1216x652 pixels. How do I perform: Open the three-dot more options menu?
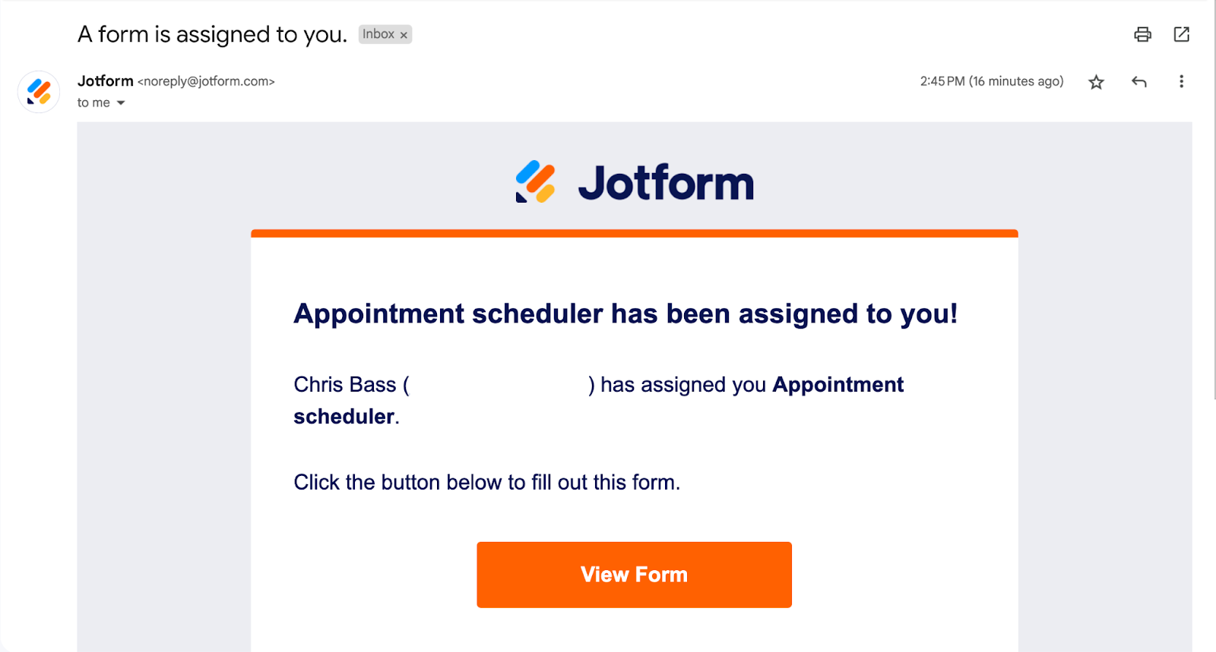pyautogui.click(x=1181, y=82)
